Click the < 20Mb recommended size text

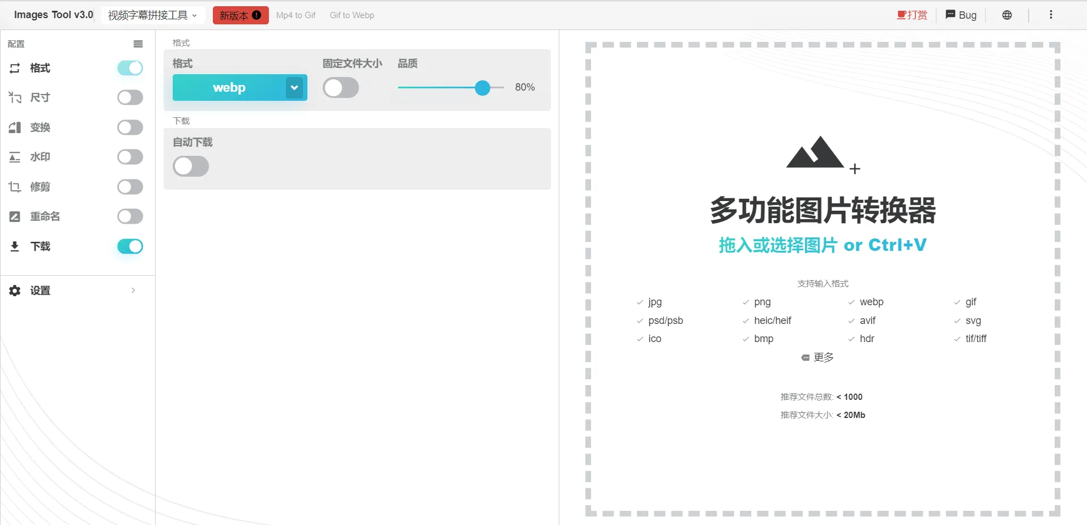851,415
